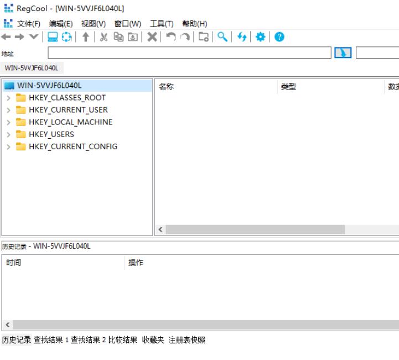The image size is (399, 360).
Task: Open the 视图(V) menu
Action: pyautogui.click(x=94, y=24)
